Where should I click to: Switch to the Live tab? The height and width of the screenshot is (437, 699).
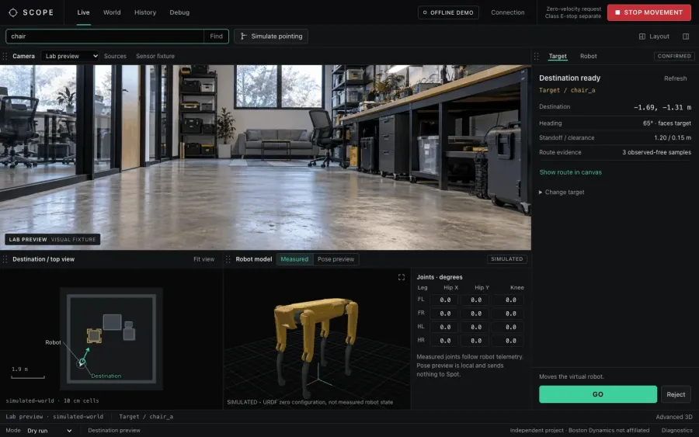coord(83,12)
